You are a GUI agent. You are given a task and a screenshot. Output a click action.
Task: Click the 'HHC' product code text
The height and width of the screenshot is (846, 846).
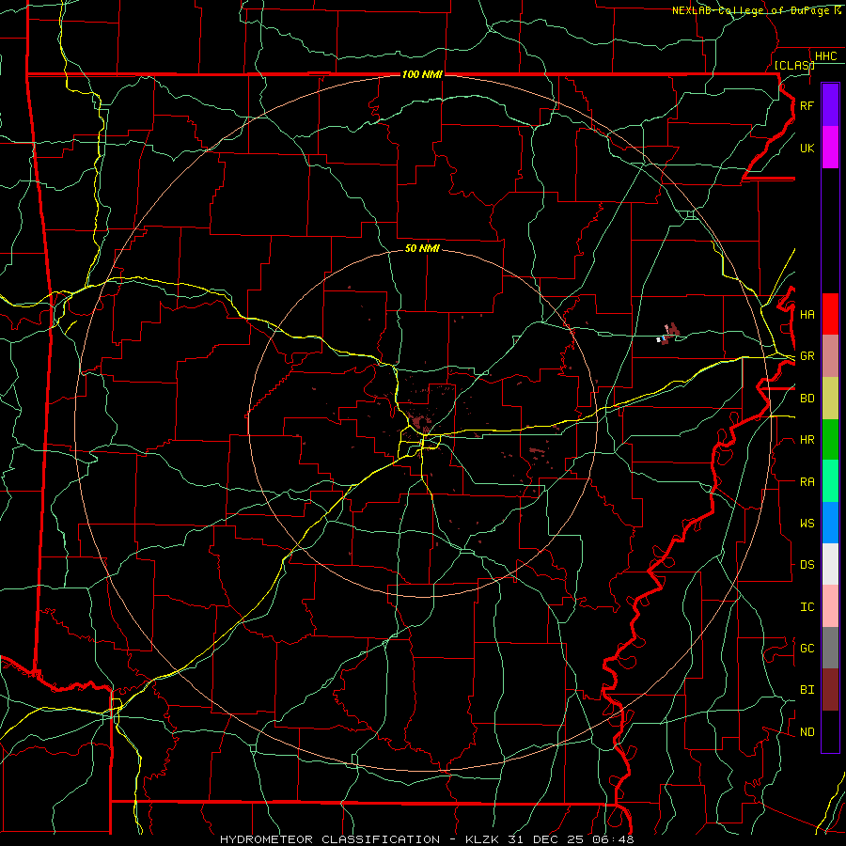click(x=825, y=56)
